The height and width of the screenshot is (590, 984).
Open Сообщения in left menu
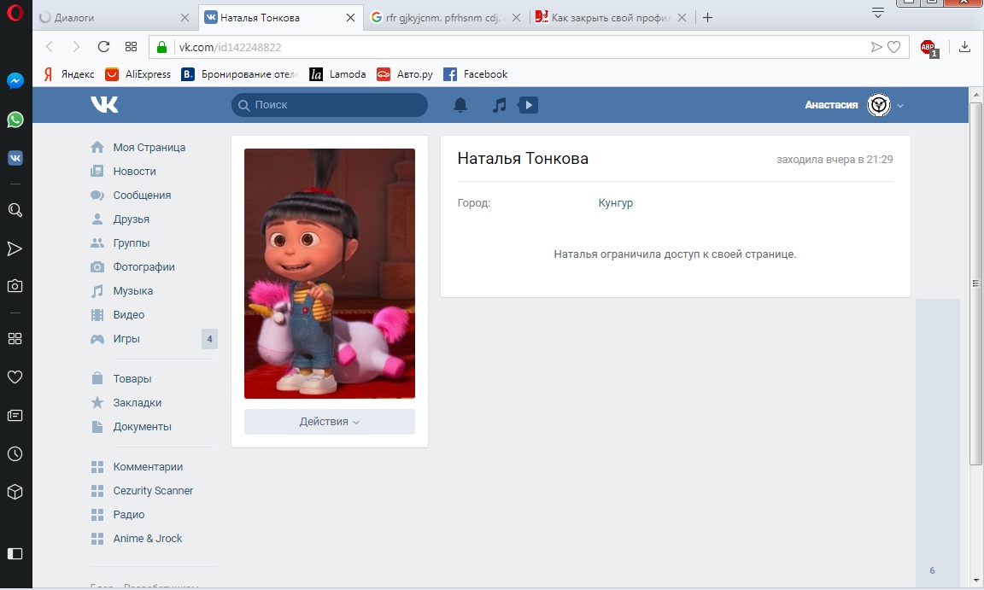point(142,196)
